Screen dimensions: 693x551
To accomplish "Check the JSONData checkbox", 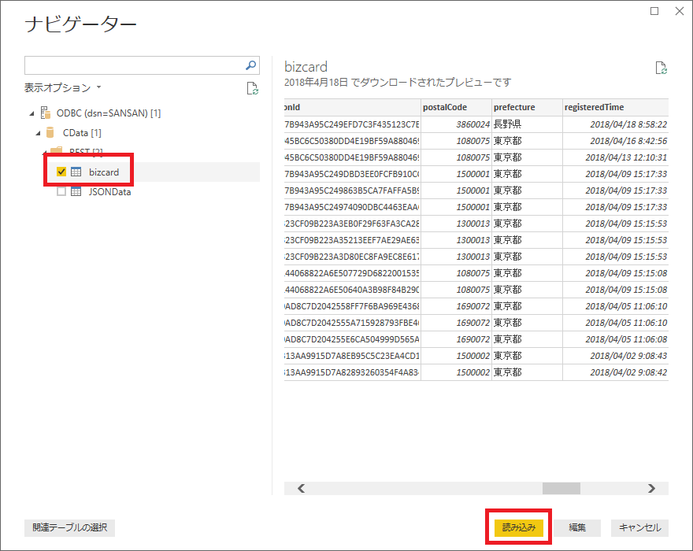I will (61, 192).
